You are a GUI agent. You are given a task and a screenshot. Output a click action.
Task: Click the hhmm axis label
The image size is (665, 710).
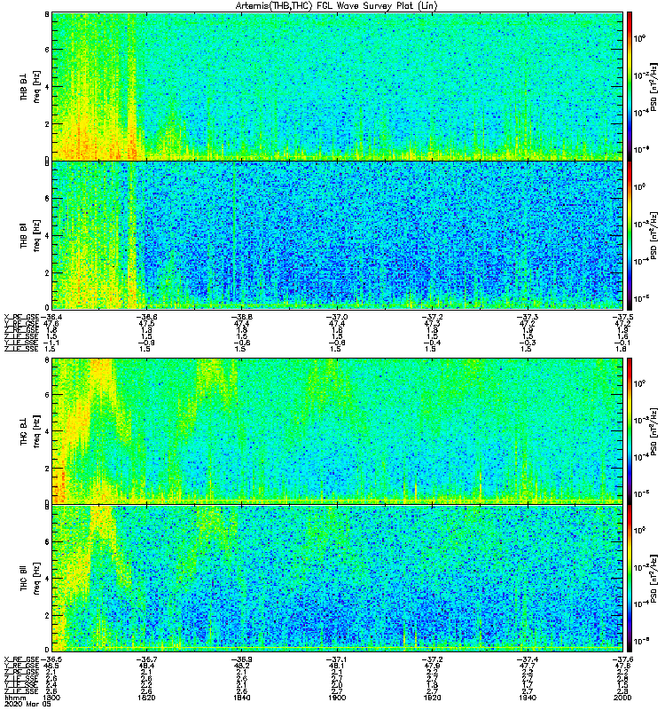click(13, 698)
